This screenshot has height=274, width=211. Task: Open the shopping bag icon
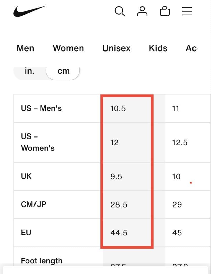(x=165, y=12)
